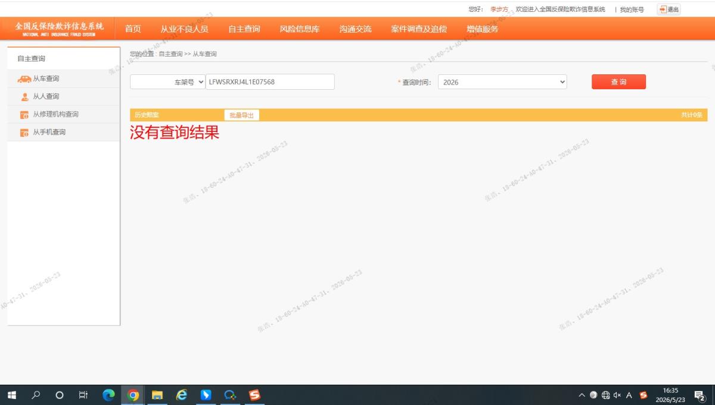Click the icon beside 从手机查询

point(24,133)
